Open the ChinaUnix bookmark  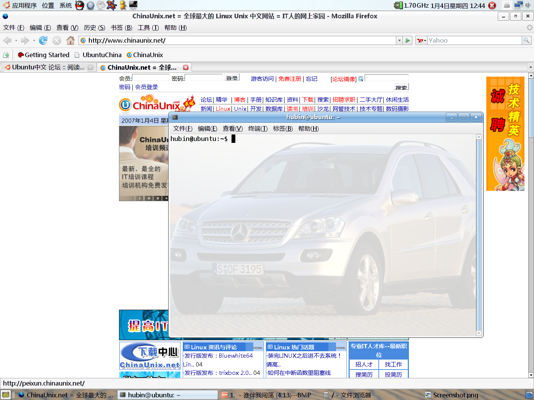pyautogui.click(x=145, y=55)
